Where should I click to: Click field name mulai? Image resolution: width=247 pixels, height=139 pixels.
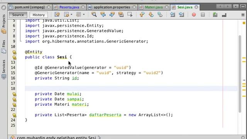click(73, 94)
